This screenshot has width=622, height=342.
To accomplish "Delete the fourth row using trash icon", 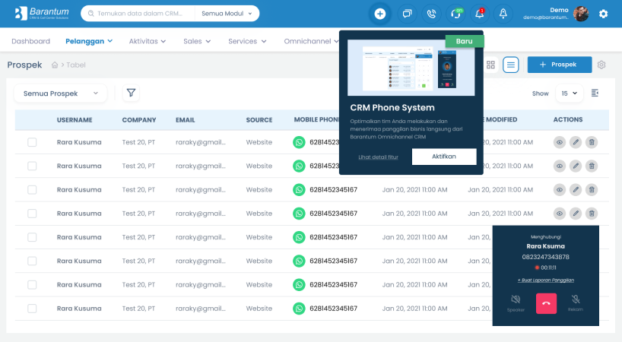I will point(592,214).
